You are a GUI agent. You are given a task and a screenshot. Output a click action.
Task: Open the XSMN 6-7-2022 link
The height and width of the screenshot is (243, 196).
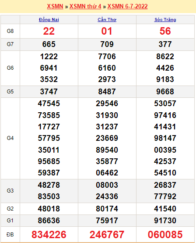click(127, 6)
